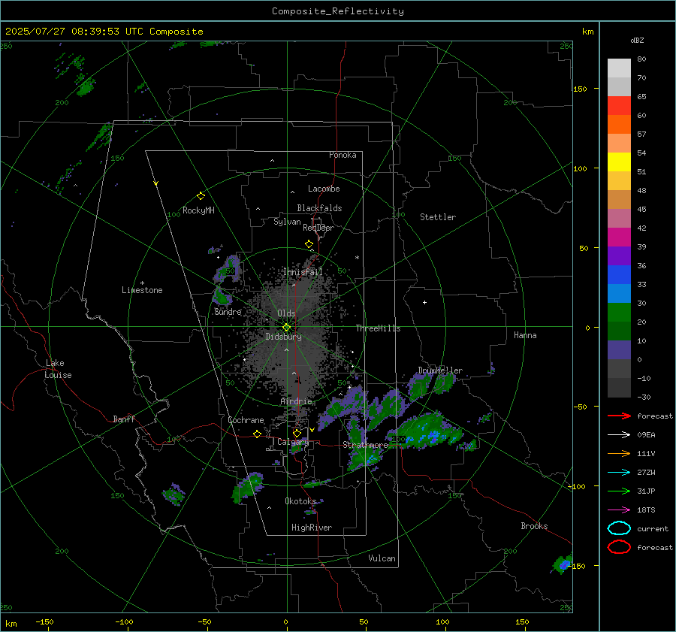The width and height of the screenshot is (676, 632).
Task: Pick the green 31JP arrow icon
Action: click(x=619, y=491)
